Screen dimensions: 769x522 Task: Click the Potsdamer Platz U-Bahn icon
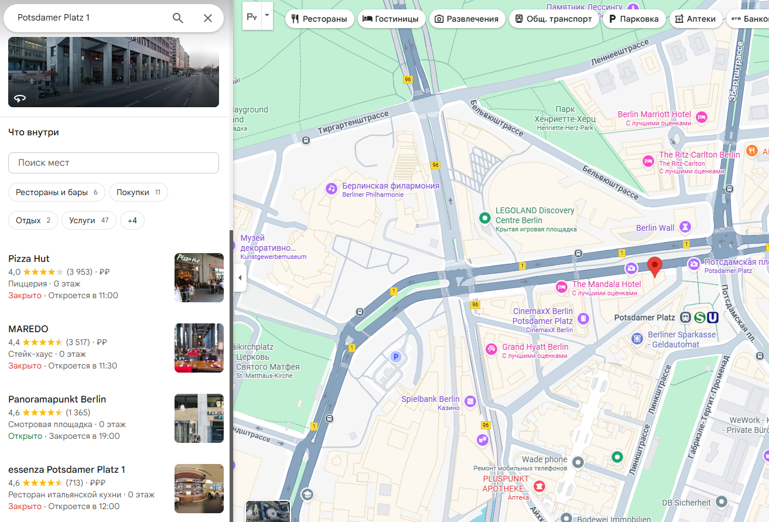pyautogui.click(x=713, y=318)
